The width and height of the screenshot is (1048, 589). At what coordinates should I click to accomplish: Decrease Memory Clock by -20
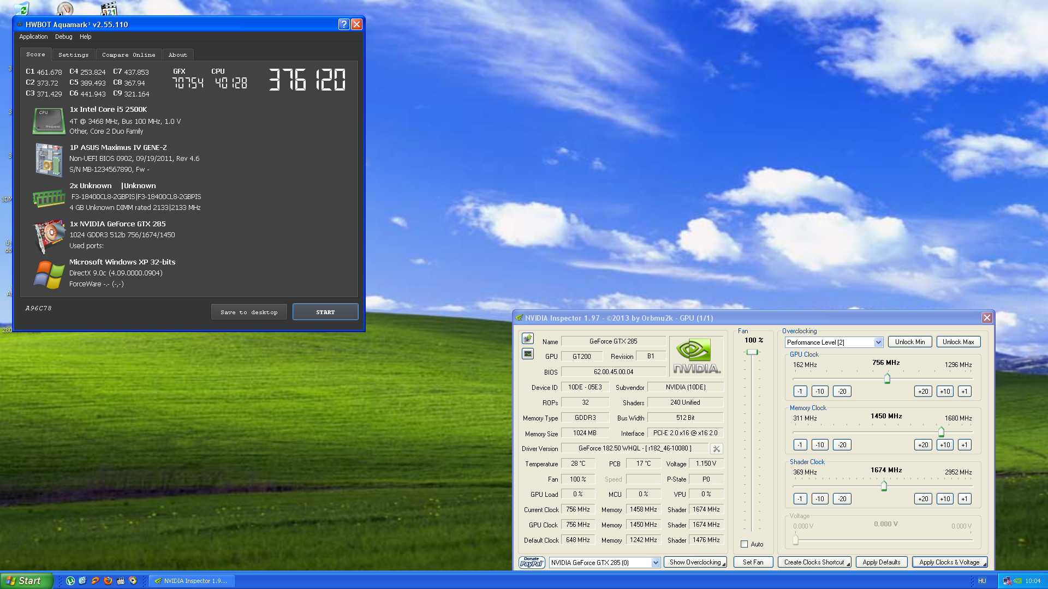842,445
